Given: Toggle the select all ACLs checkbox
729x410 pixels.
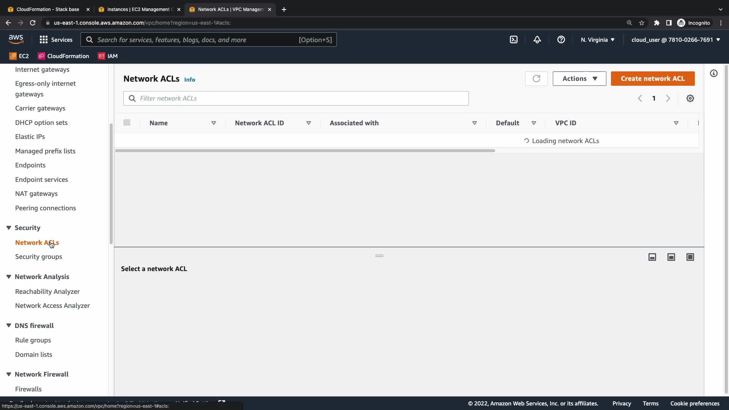Looking at the screenshot, I should click(127, 122).
